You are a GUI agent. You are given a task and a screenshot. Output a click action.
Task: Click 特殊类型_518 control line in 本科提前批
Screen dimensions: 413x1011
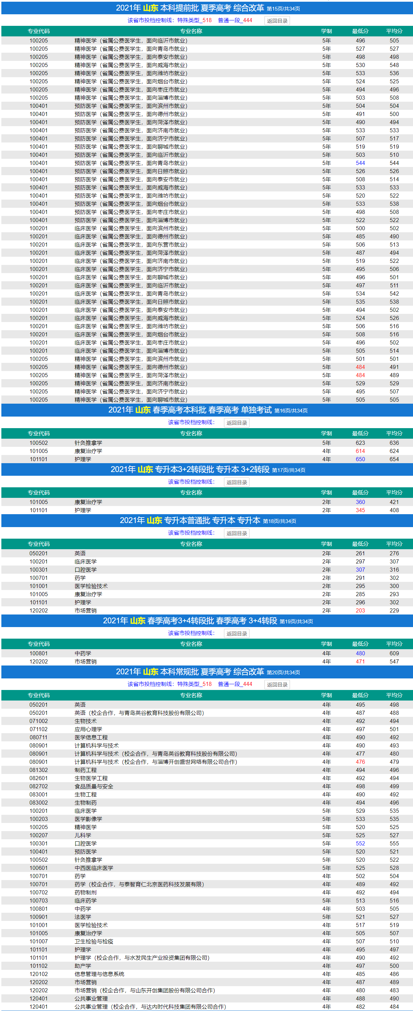(x=194, y=20)
